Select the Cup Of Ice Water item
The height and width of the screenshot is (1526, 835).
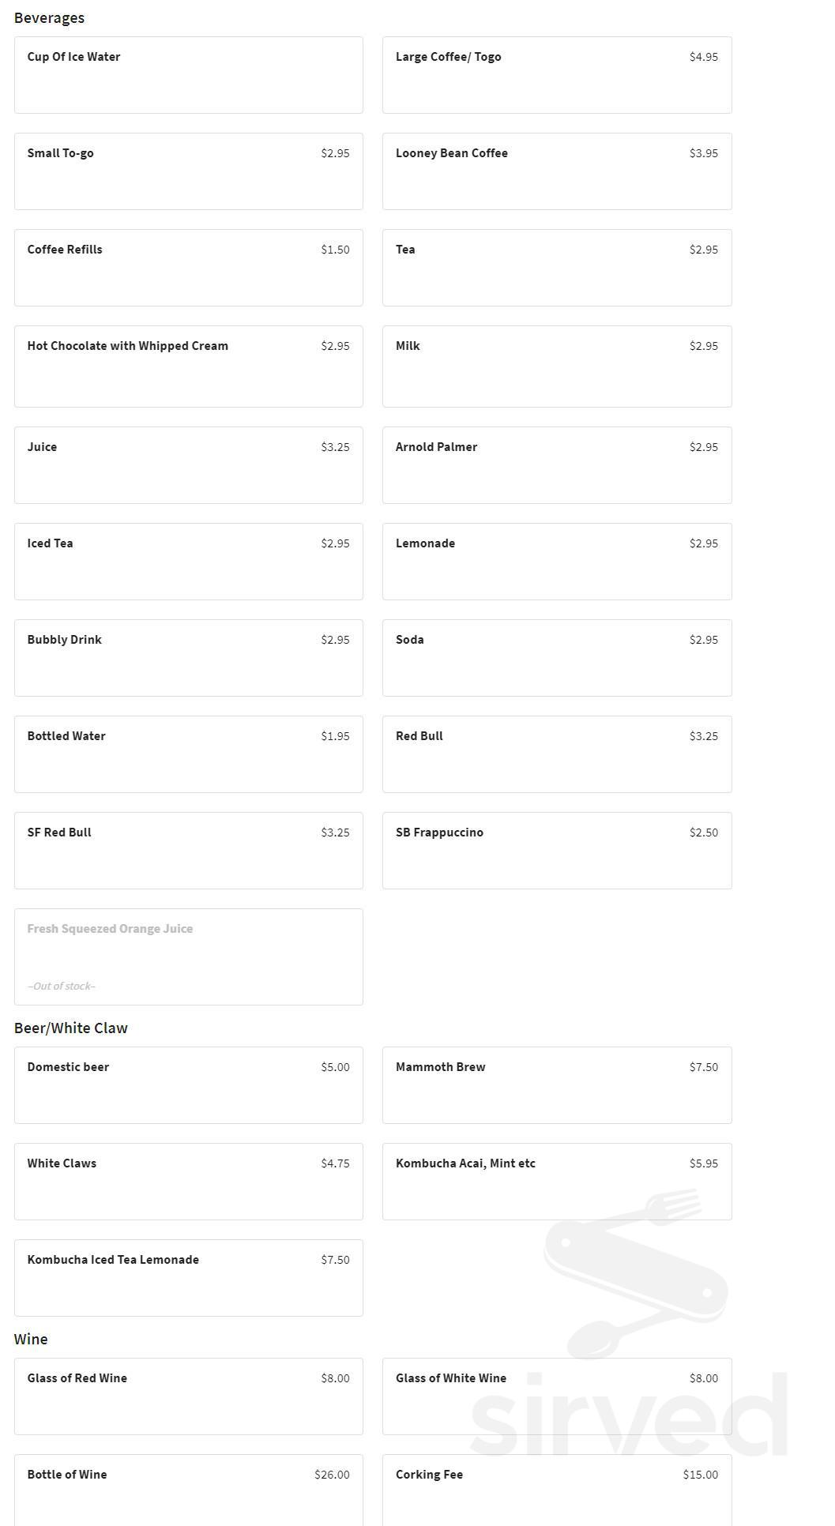tap(188, 75)
